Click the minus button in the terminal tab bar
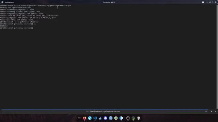This screenshot has width=218, height=122. click(x=216, y=111)
